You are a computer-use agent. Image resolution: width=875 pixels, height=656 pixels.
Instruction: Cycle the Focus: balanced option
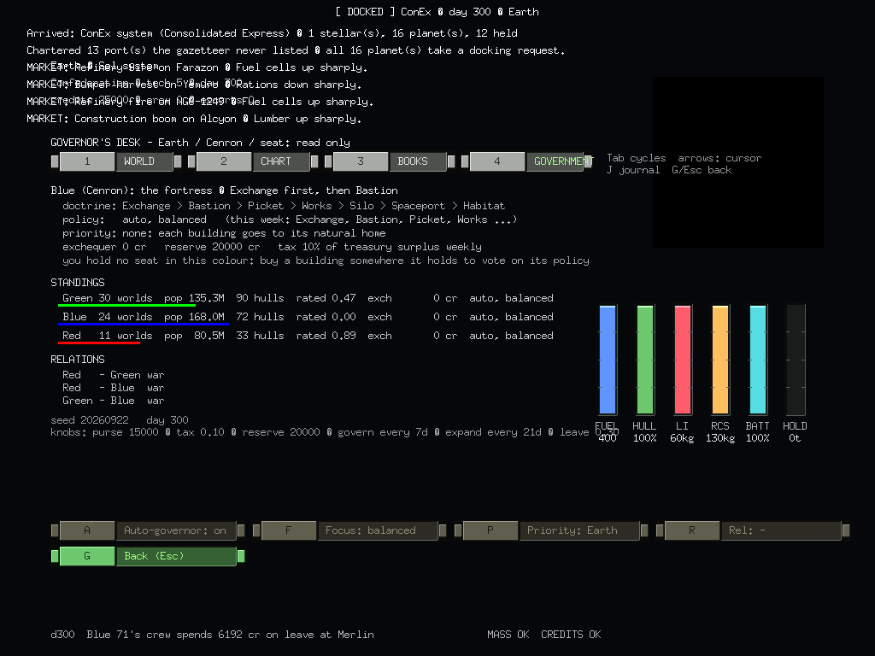[349, 530]
